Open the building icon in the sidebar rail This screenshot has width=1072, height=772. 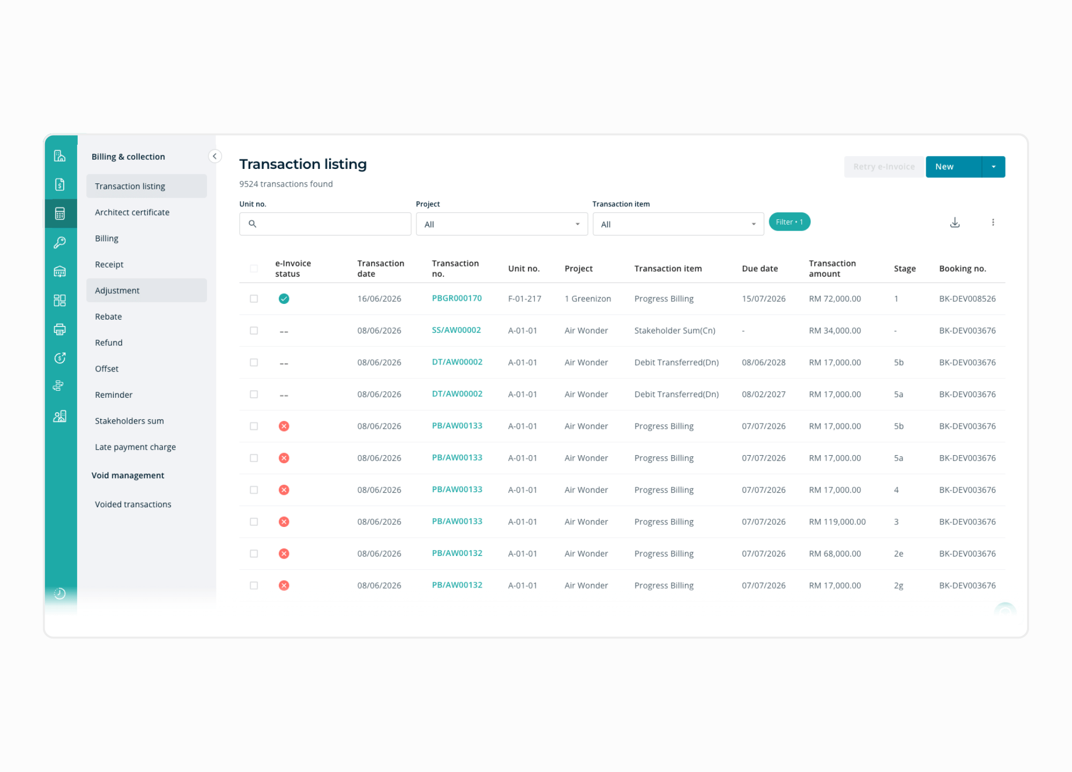pos(59,156)
